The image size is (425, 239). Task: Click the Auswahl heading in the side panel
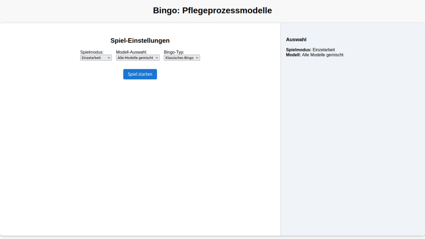click(x=296, y=39)
